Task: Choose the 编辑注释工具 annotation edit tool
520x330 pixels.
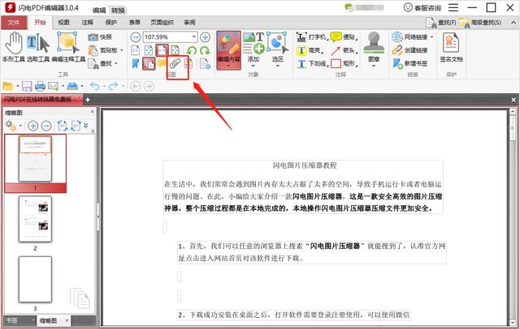Action: (x=68, y=47)
